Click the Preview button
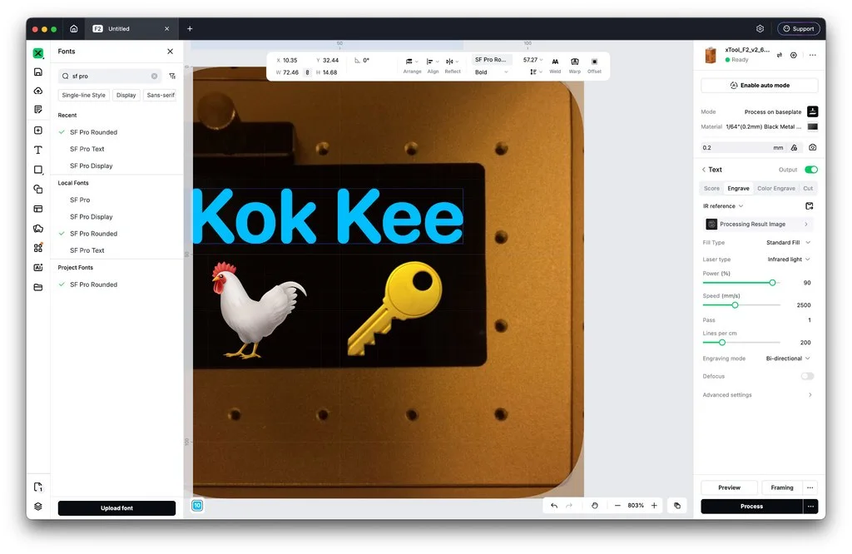The height and width of the screenshot is (554, 852). [729, 487]
